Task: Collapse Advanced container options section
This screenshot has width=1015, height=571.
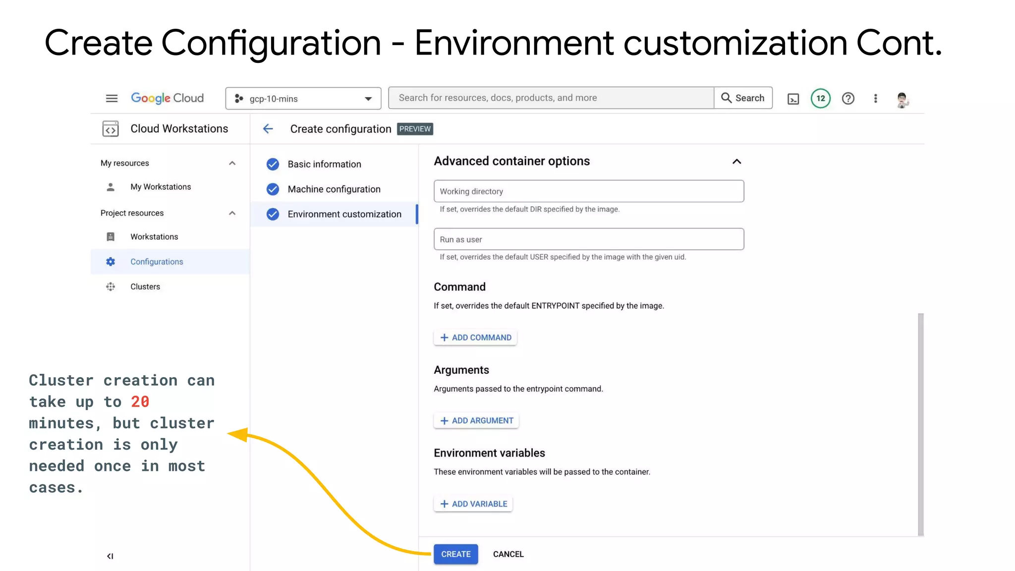Action: pyautogui.click(x=736, y=162)
